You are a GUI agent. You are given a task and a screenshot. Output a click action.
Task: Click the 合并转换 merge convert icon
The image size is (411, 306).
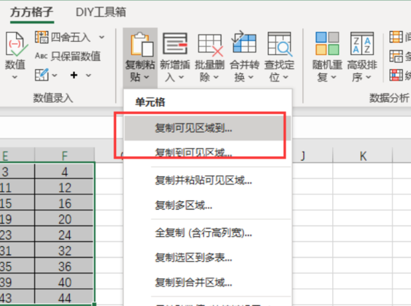point(244,45)
